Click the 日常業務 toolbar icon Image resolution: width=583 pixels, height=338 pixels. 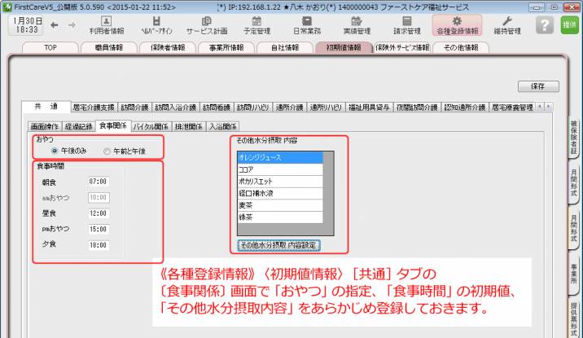306,24
